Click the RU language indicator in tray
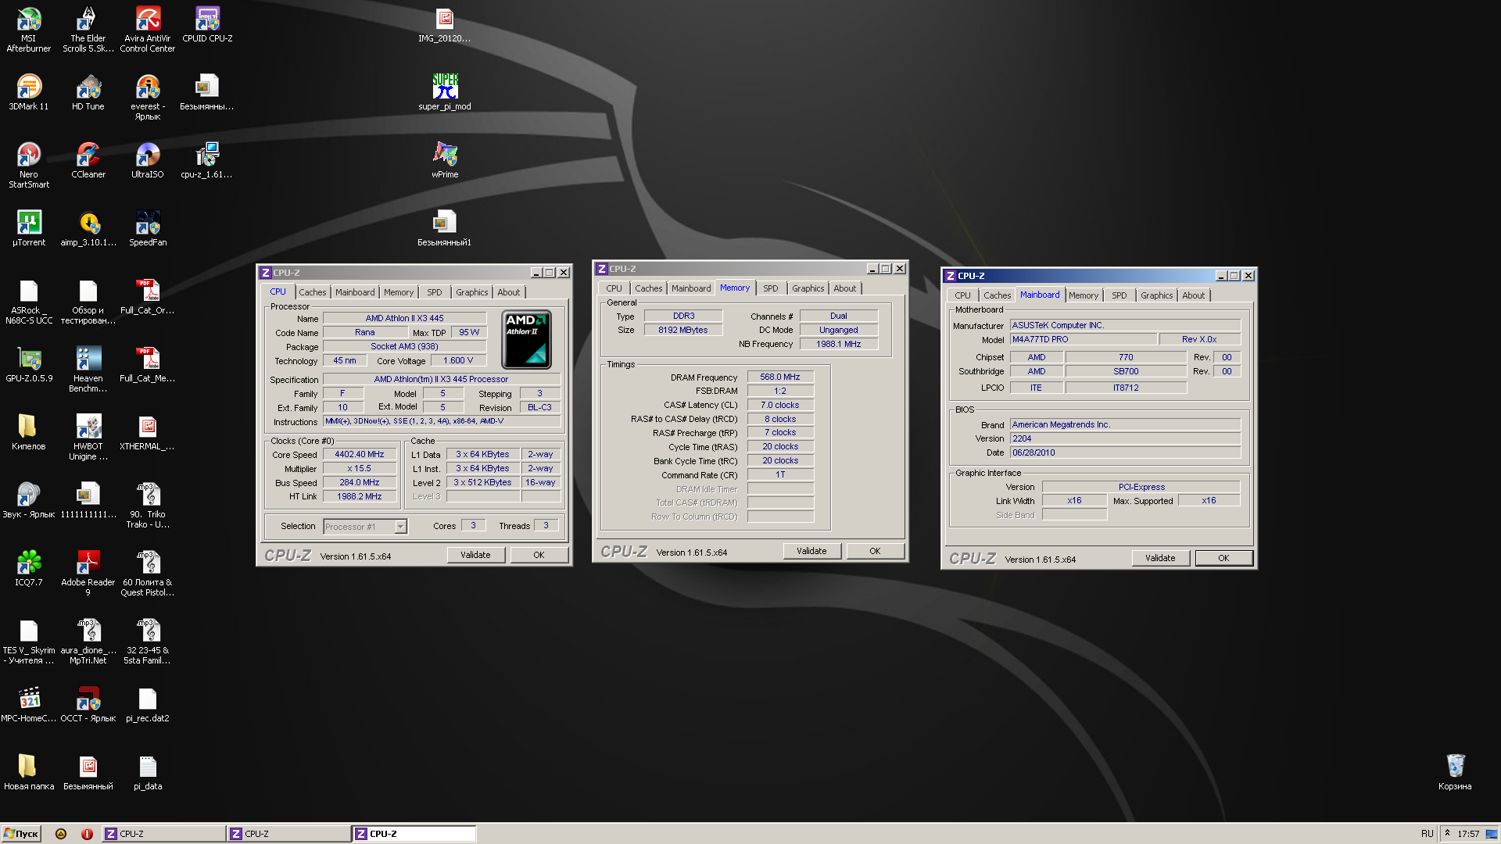The width and height of the screenshot is (1501, 844). click(x=1427, y=834)
